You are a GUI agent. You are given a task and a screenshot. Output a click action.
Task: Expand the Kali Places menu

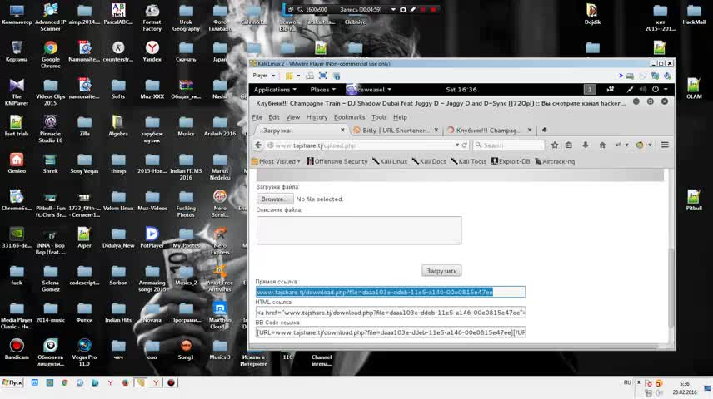[322, 90]
